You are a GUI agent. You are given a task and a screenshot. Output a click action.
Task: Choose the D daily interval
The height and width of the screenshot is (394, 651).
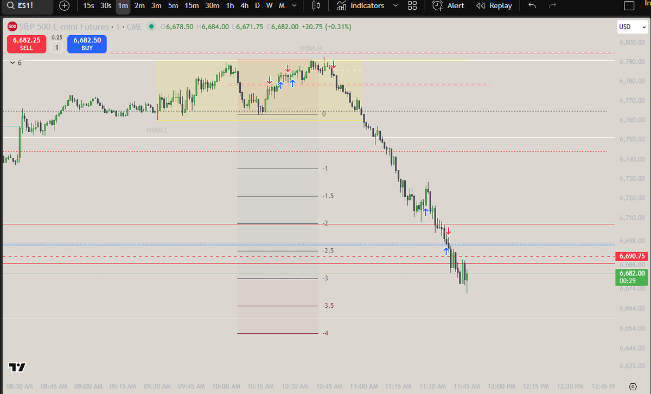257,6
